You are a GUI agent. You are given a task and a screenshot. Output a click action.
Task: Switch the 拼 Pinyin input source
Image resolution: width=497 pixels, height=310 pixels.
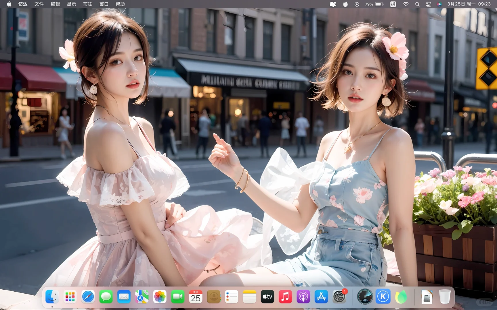tap(393, 4)
